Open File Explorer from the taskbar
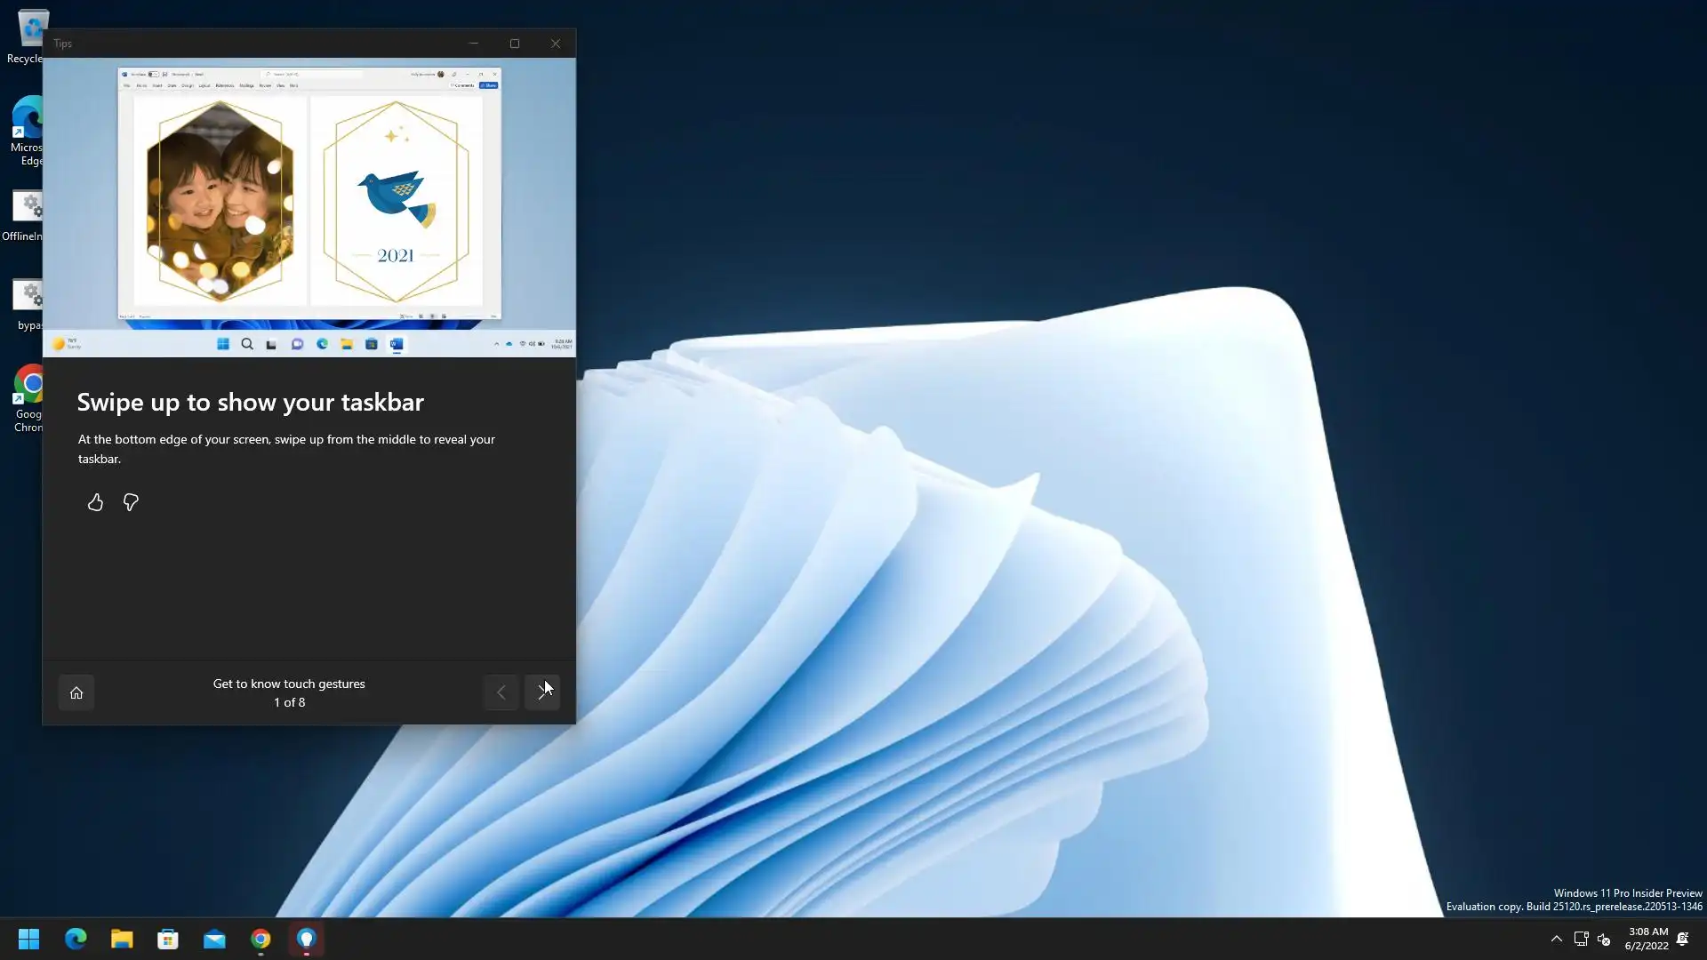 click(122, 939)
